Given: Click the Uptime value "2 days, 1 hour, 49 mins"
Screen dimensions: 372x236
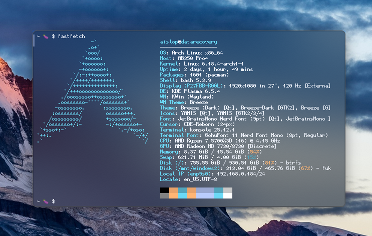Looking at the screenshot, I should 218,69.
